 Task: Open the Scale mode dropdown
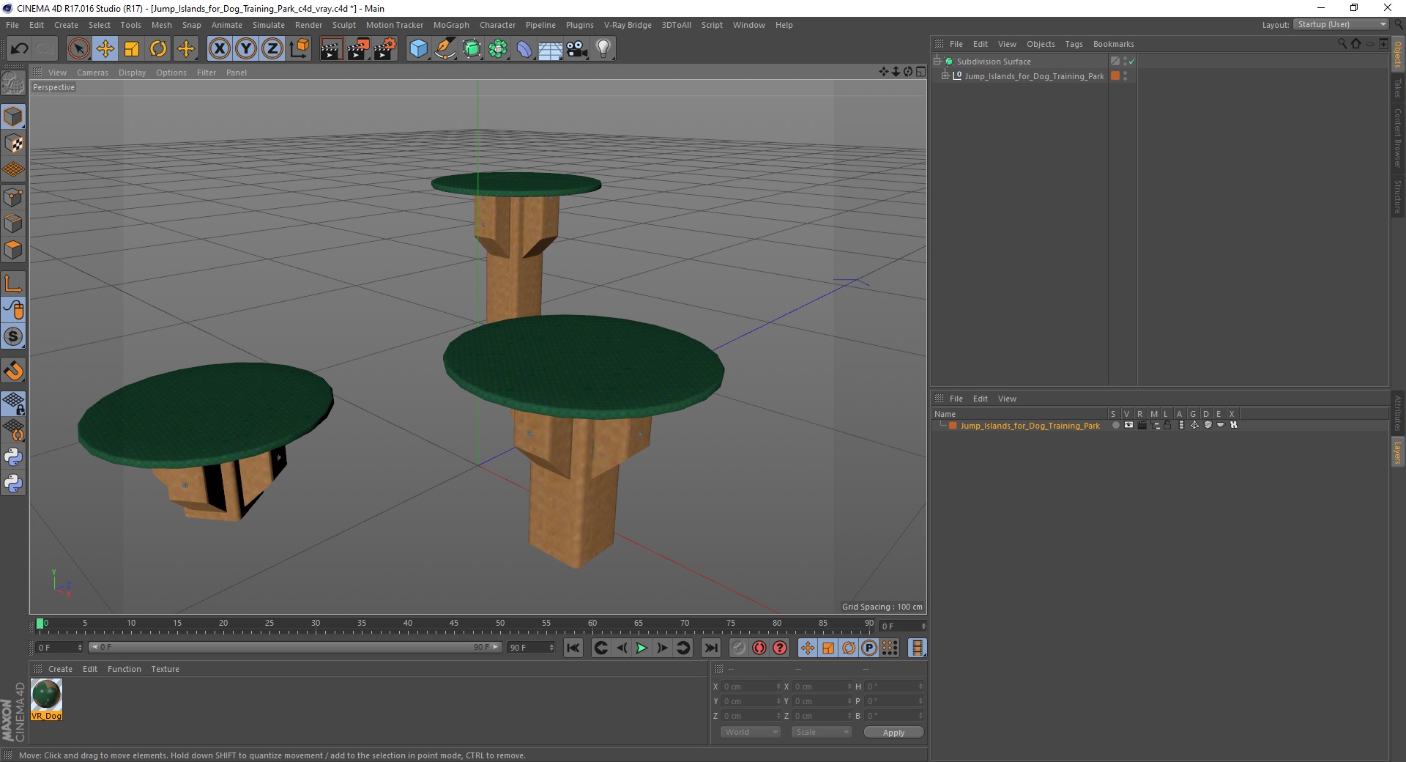tap(822, 732)
